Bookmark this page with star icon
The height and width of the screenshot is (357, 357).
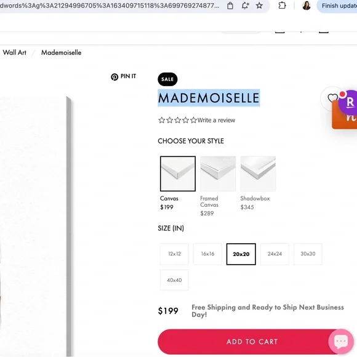point(259,6)
